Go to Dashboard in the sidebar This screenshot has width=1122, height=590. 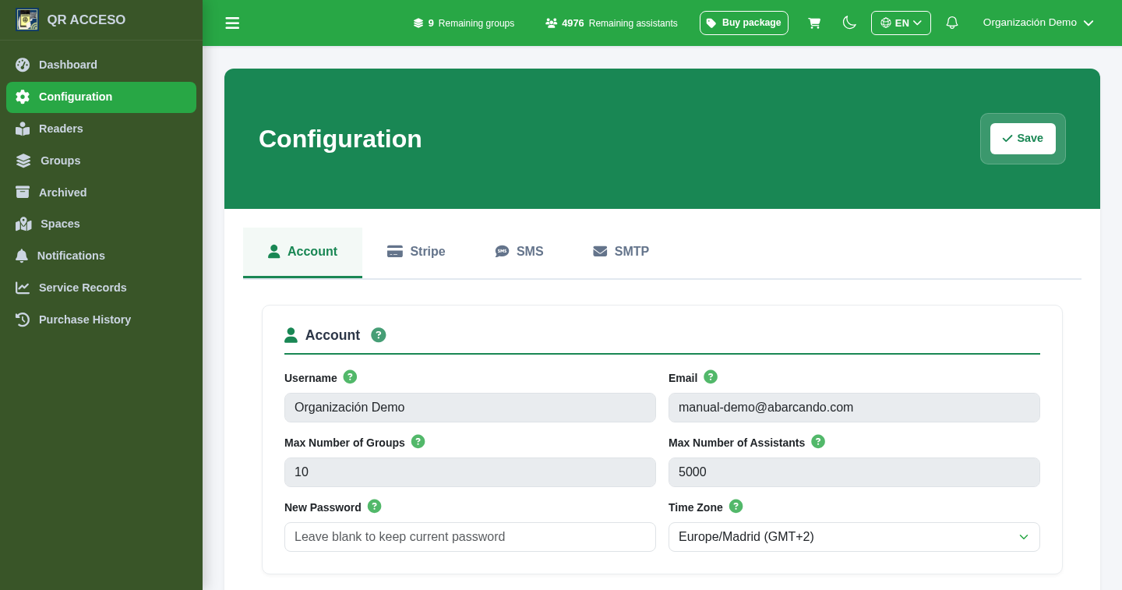(x=101, y=65)
